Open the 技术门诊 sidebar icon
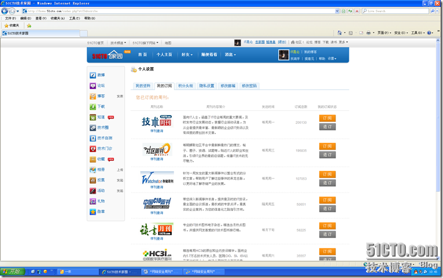Image resolution: width=443 pixels, height=278 pixels. point(93,149)
